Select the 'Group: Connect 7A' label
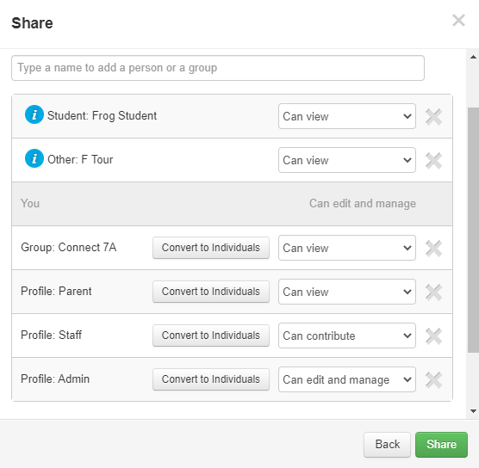479x468 pixels. point(68,248)
